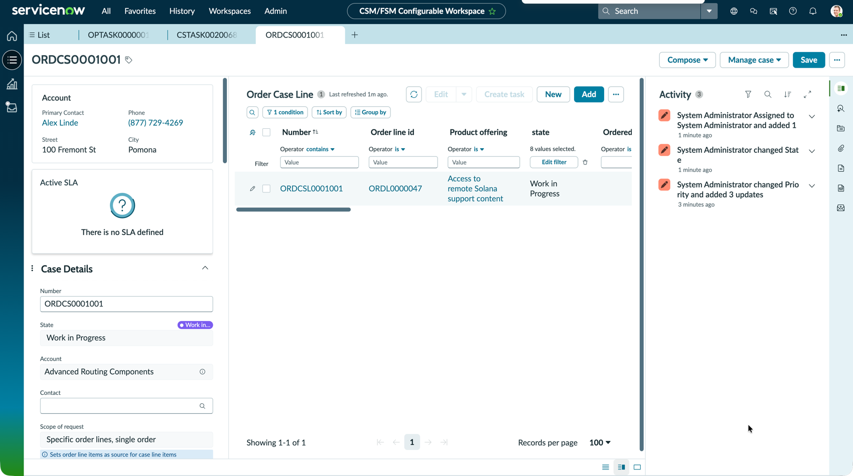
Task: Open the Workspaces menu
Action: point(229,11)
